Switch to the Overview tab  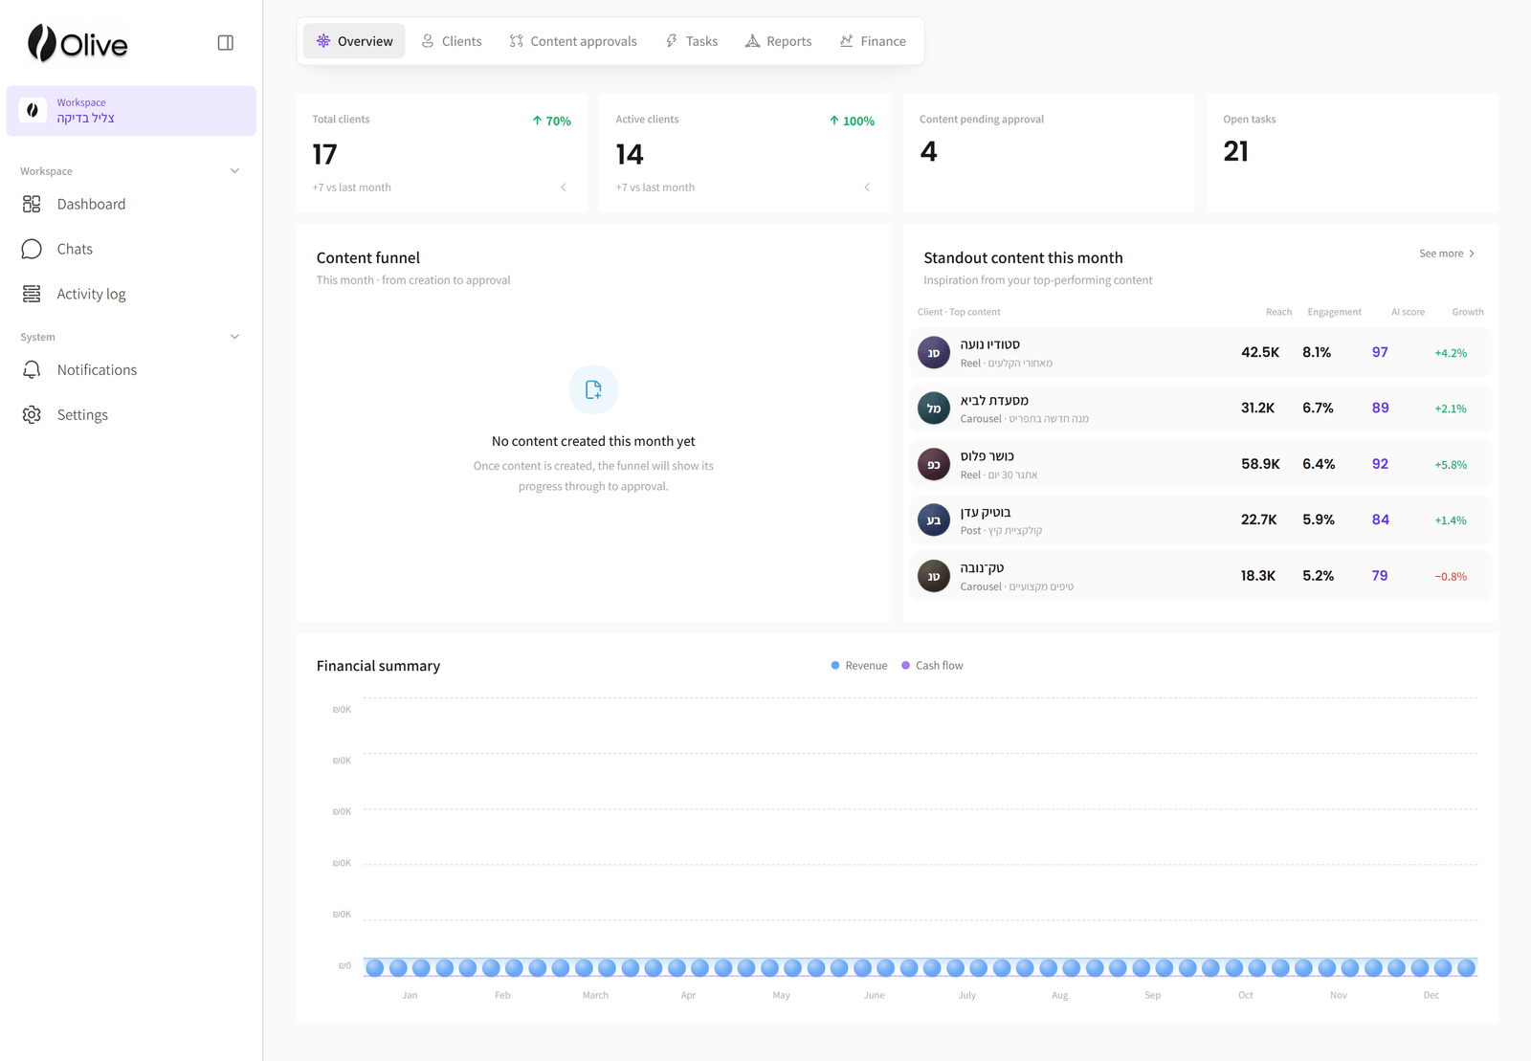(354, 41)
